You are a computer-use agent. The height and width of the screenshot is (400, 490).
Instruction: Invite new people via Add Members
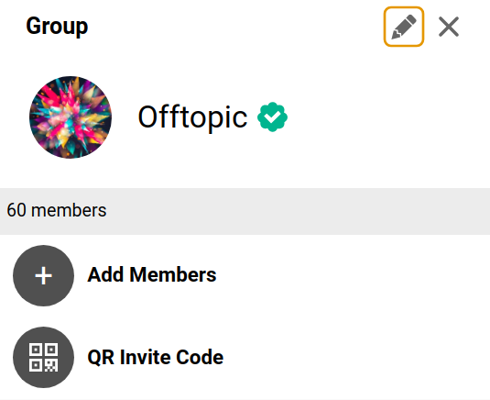point(245,276)
